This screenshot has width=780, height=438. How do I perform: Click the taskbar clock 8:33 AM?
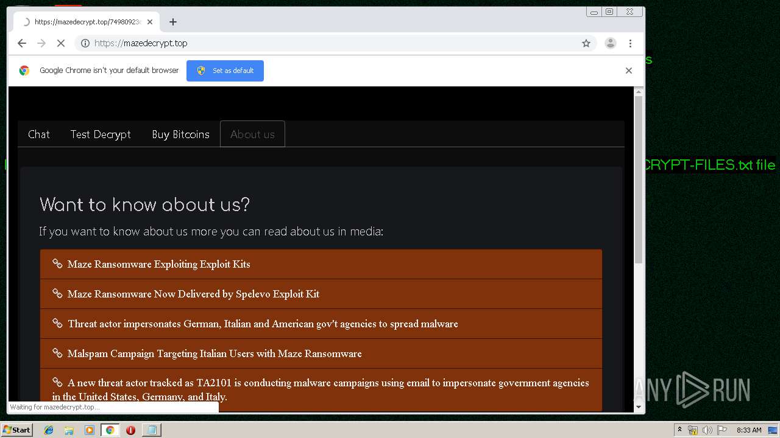(x=749, y=430)
